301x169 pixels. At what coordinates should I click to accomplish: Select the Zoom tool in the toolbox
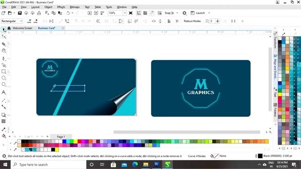click(x=4, y=51)
